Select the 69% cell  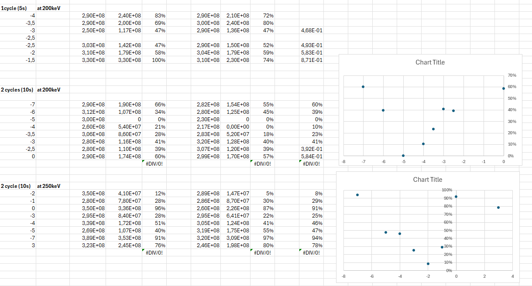(x=154, y=23)
